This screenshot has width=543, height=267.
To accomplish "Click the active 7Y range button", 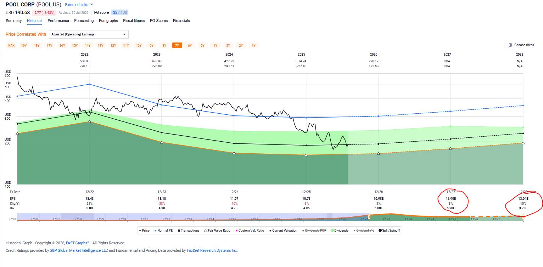I will (177, 45).
